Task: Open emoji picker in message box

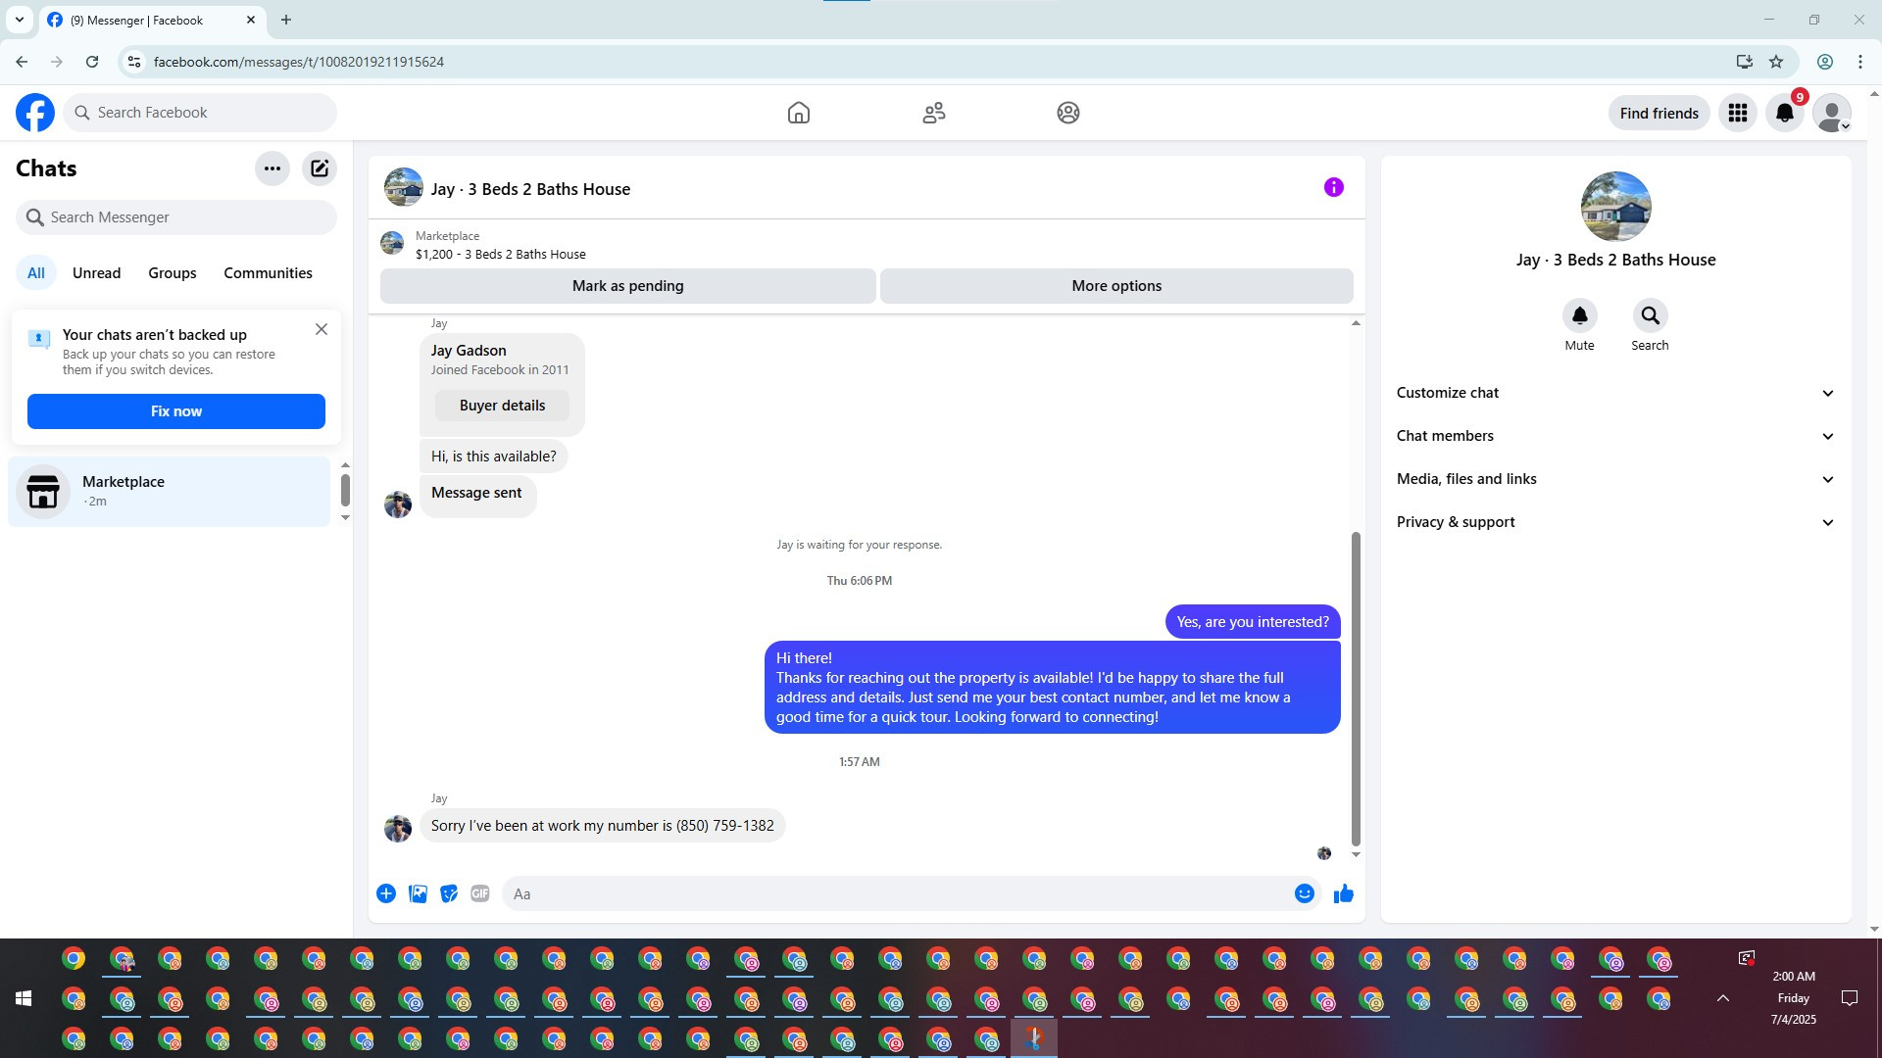Action: click(1304, 893)
